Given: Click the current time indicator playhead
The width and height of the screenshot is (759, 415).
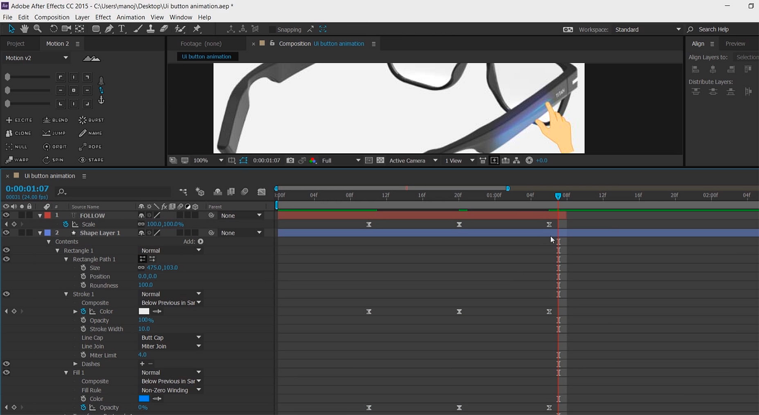Looking at the screenshot, I should pyautogui.click(x=558, y=196).
